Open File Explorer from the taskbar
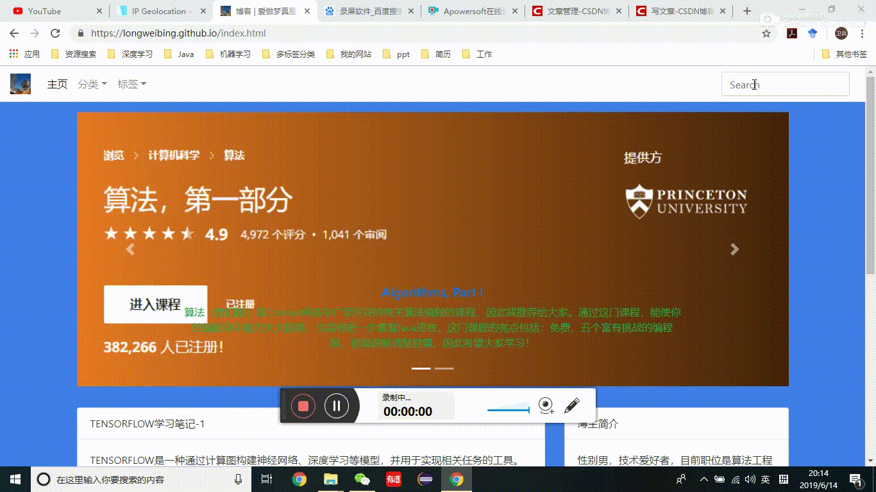 point(330,479)
